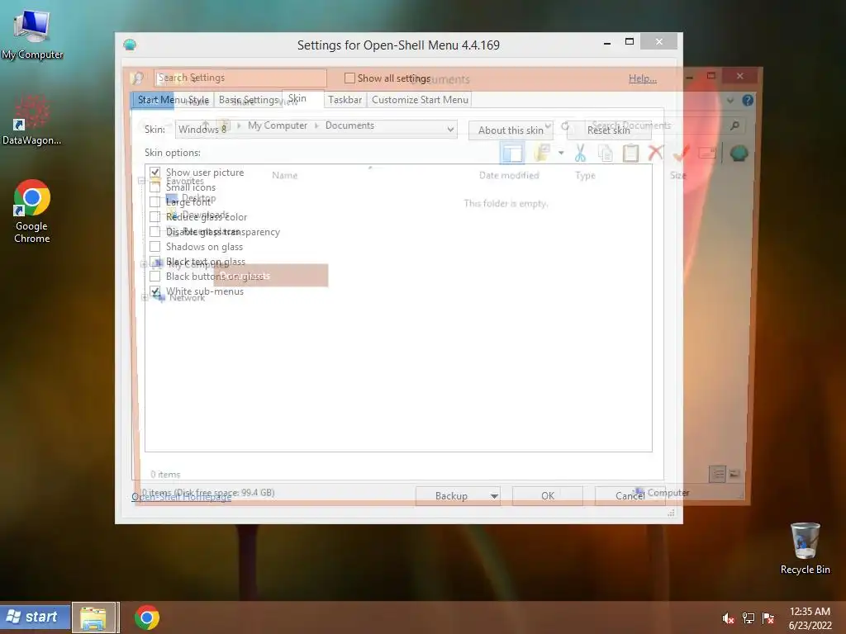The image size is (846, 634).
Task: Click the Reset skin button
Action: [609, 130]
